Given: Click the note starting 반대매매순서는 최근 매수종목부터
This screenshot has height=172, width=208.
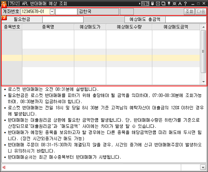Looking at the screenshot, I should pos(65,157).
